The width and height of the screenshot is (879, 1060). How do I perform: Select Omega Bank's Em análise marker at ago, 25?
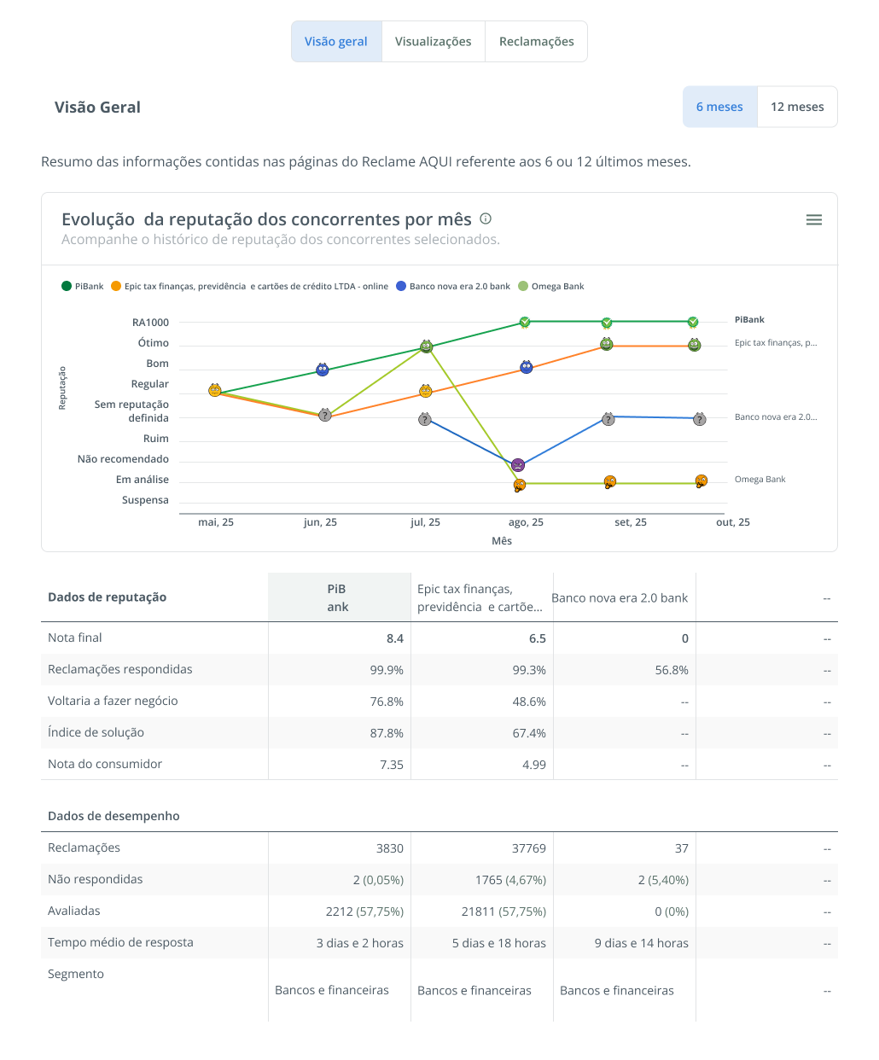[x=520, y=485]
